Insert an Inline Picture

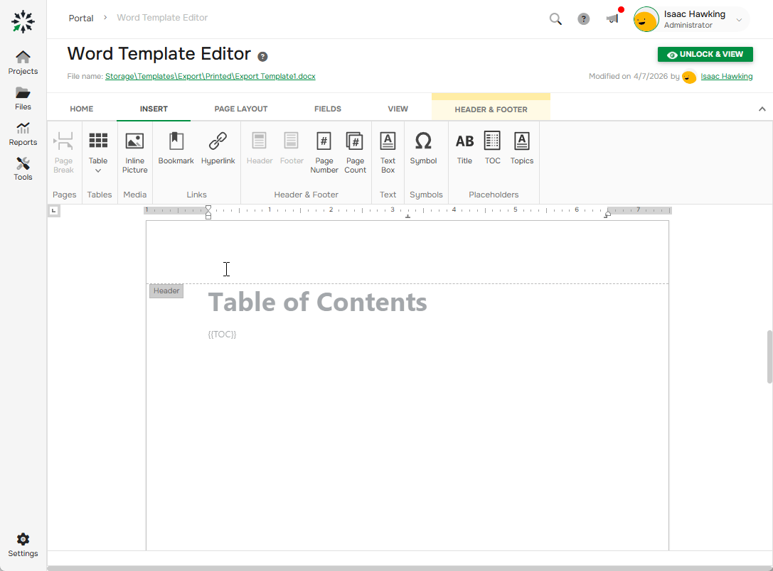click(x=134, y=153)
